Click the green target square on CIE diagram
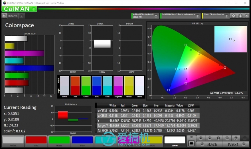The height and width of the screenshot is (149, 251). tap(185, 45)
